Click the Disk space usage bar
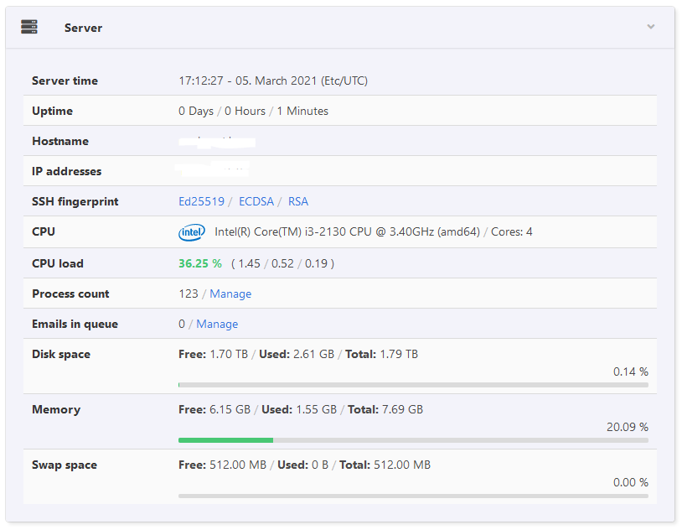 click(413, 385)
